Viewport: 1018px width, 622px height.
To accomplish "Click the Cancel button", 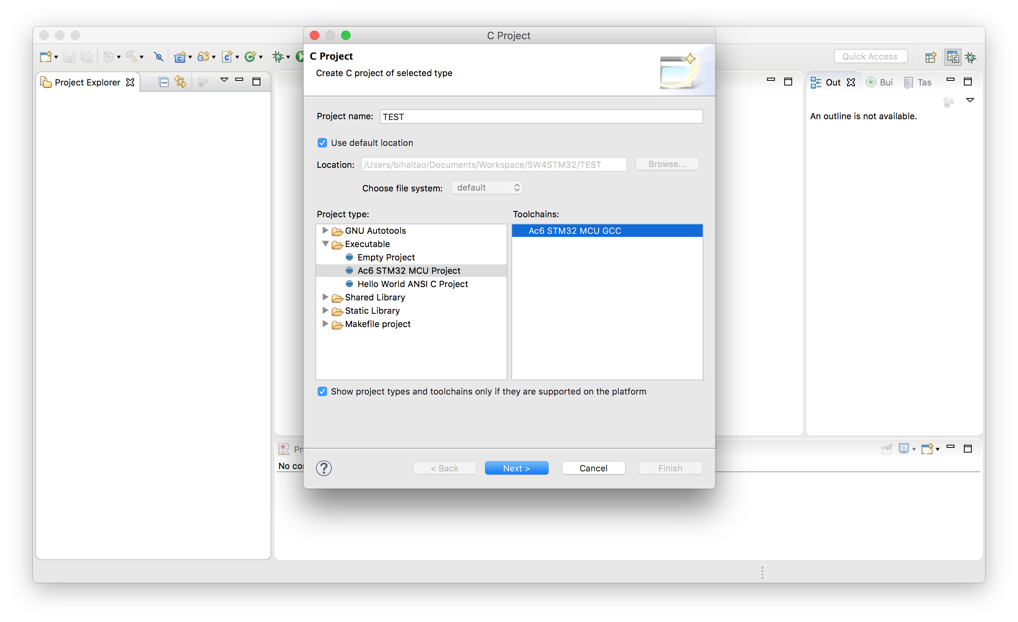I will coord(593,468).
